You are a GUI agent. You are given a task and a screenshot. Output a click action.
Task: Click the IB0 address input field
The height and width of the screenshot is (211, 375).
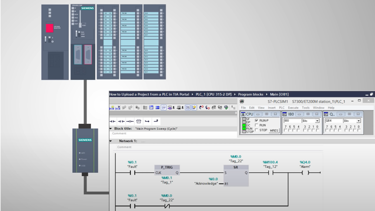pos(292,121)
